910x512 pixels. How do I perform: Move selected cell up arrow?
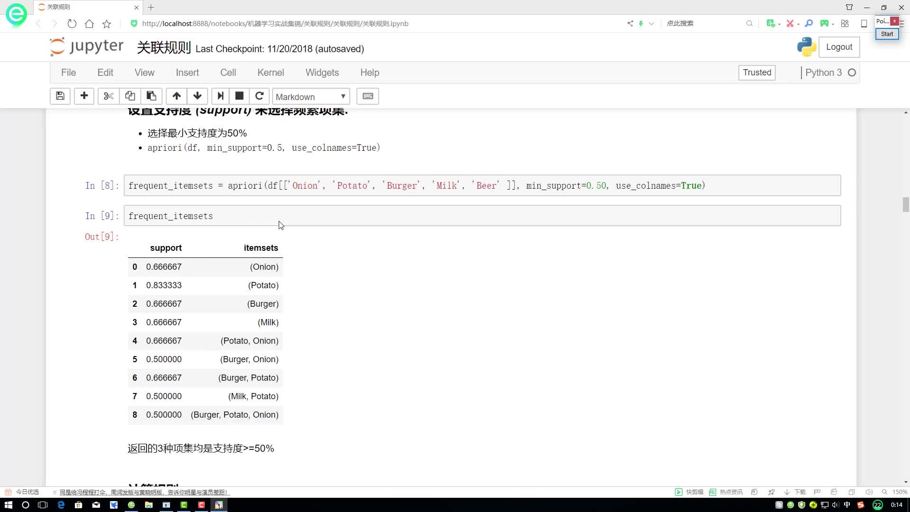176,96
